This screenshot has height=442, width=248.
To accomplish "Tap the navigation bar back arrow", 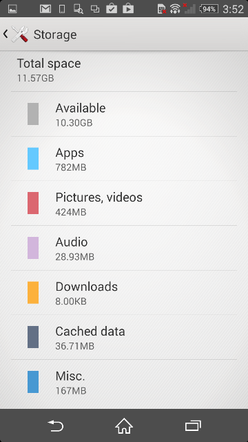I will click(x=55, y=425).
